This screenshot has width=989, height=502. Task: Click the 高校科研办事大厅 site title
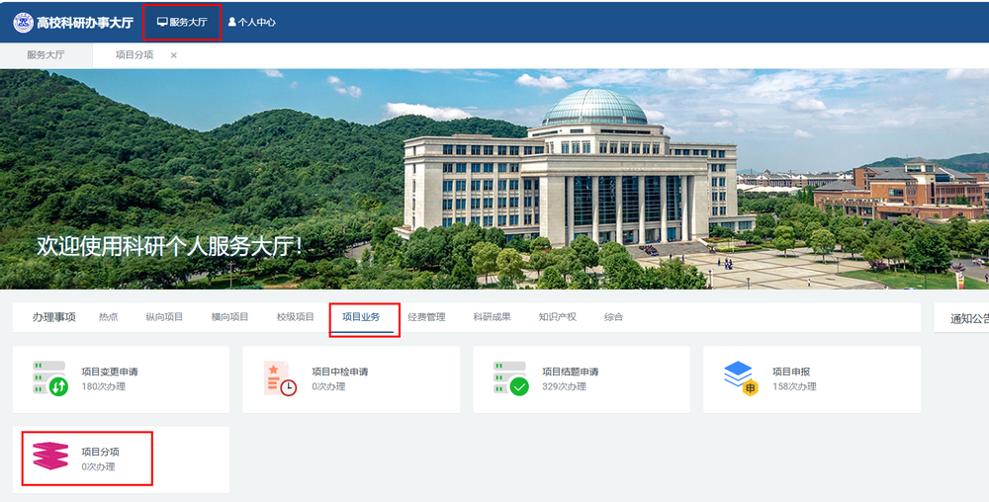(x=85, y=23)
